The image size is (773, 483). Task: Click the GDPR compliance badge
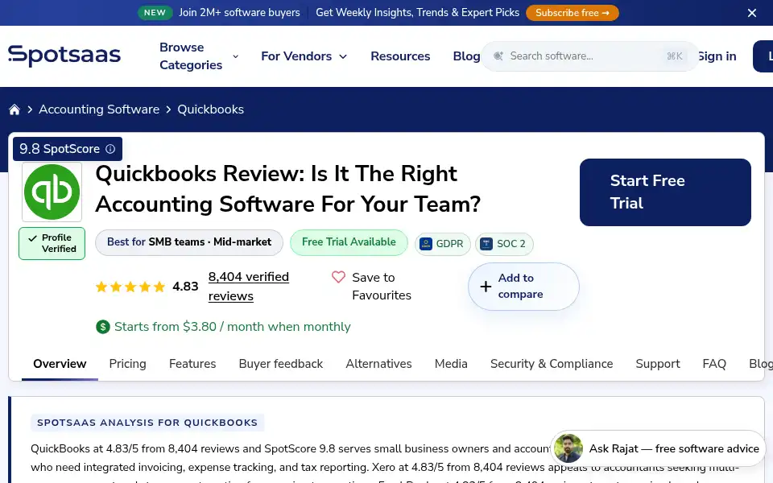point(442,244)
